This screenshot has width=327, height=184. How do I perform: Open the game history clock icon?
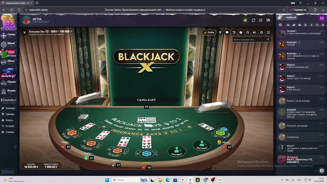(234, 32)
